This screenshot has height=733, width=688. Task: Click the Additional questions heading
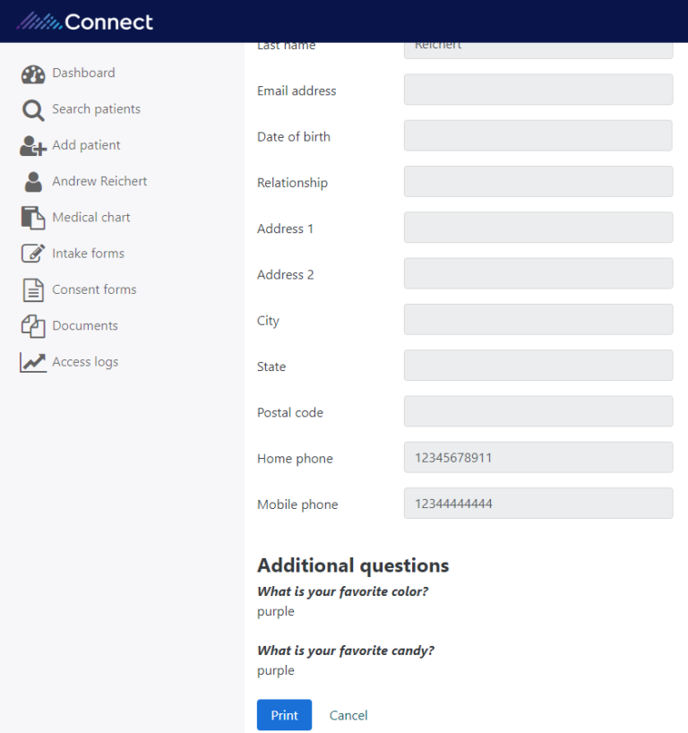click(x=353, y=565)
